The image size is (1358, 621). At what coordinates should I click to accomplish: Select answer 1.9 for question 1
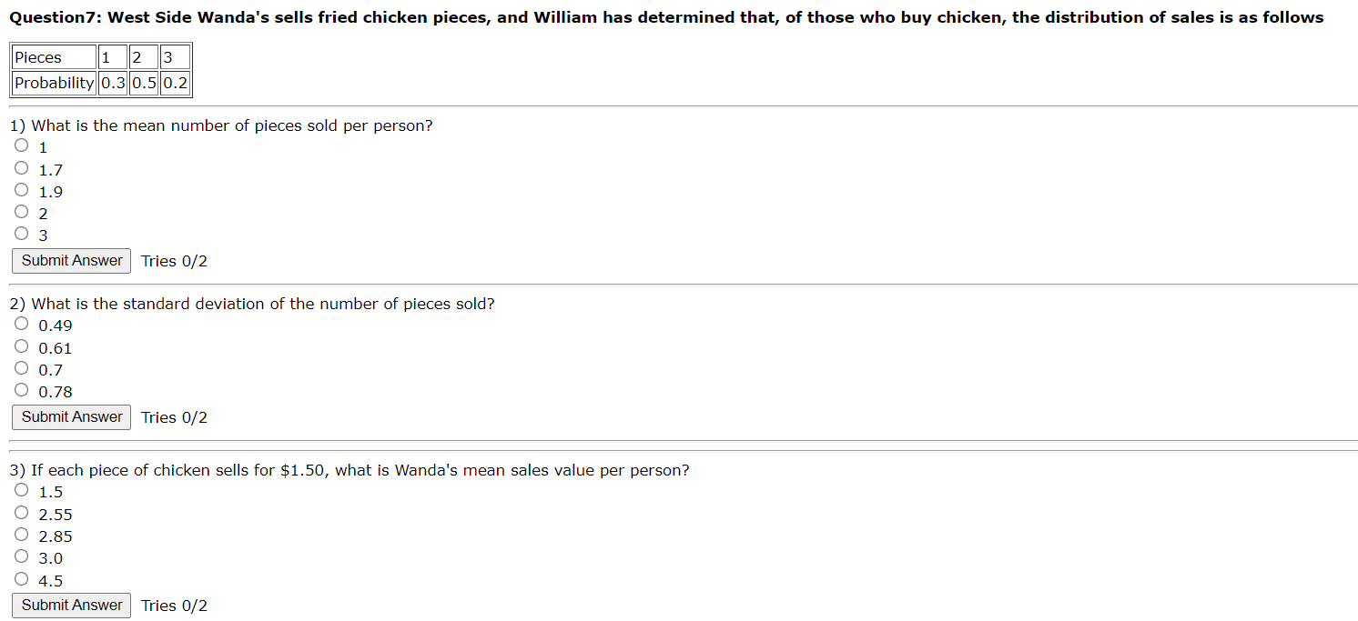[x=21, y=189]
